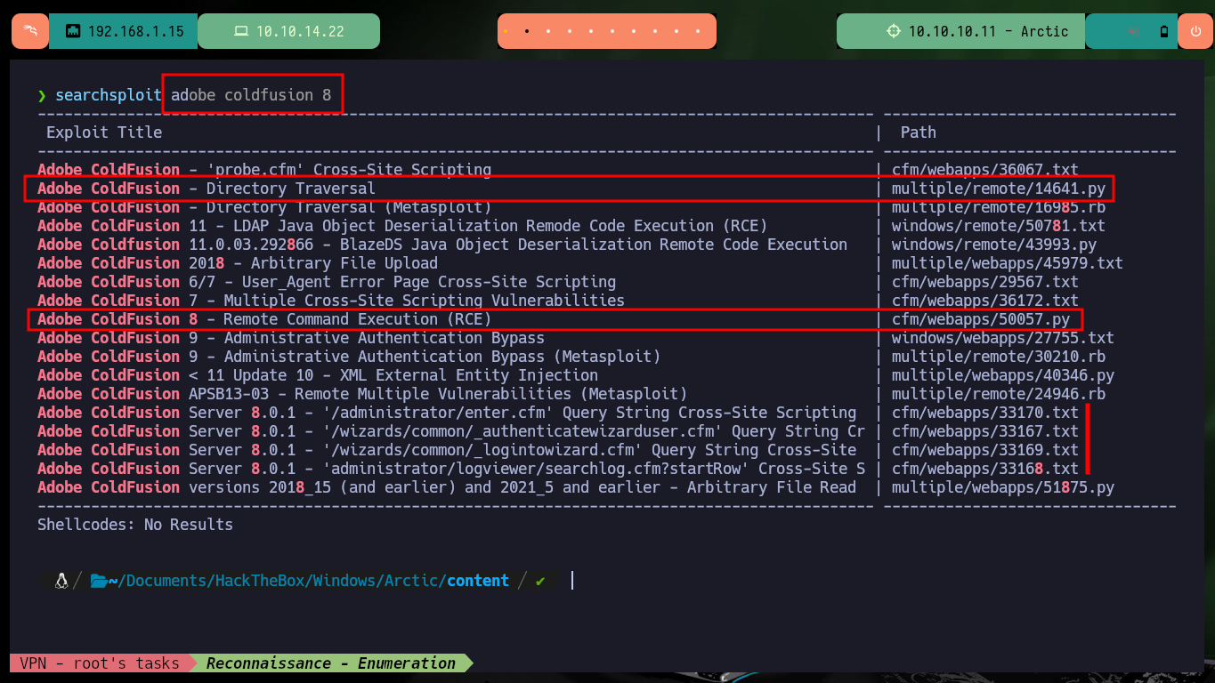Select 'Directory Traversal' non-Metasploit exploit title
Screen dimensions: 1215x683
click(207, 189)
